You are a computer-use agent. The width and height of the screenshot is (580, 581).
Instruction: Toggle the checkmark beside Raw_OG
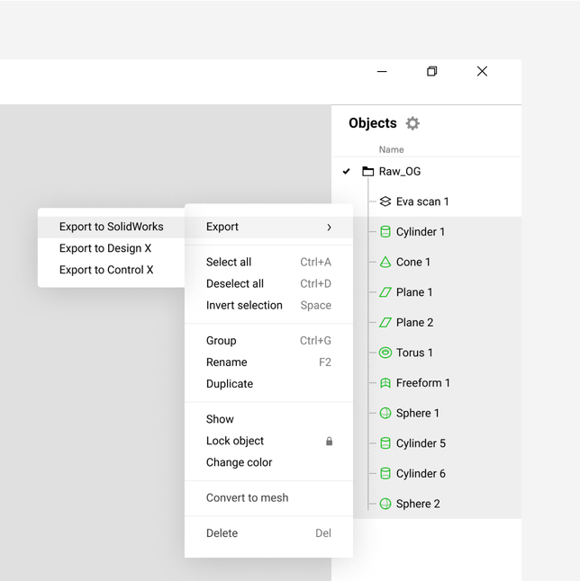click(x=347, y=172)
